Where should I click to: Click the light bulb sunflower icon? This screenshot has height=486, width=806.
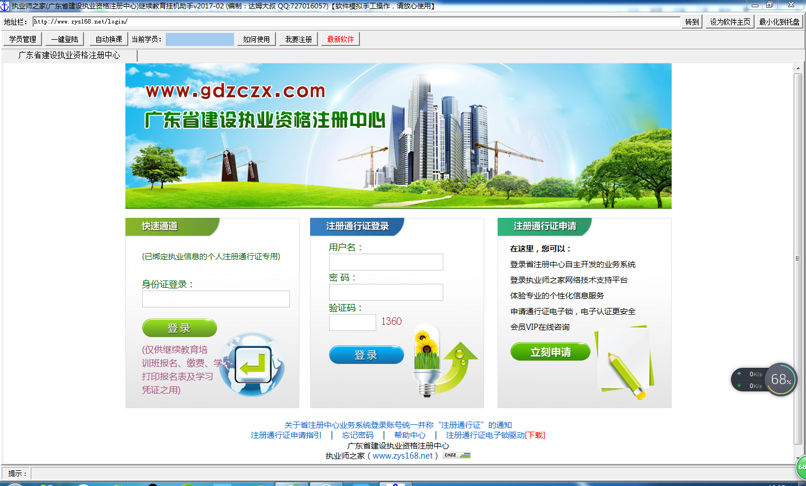[x=427, y=358]
